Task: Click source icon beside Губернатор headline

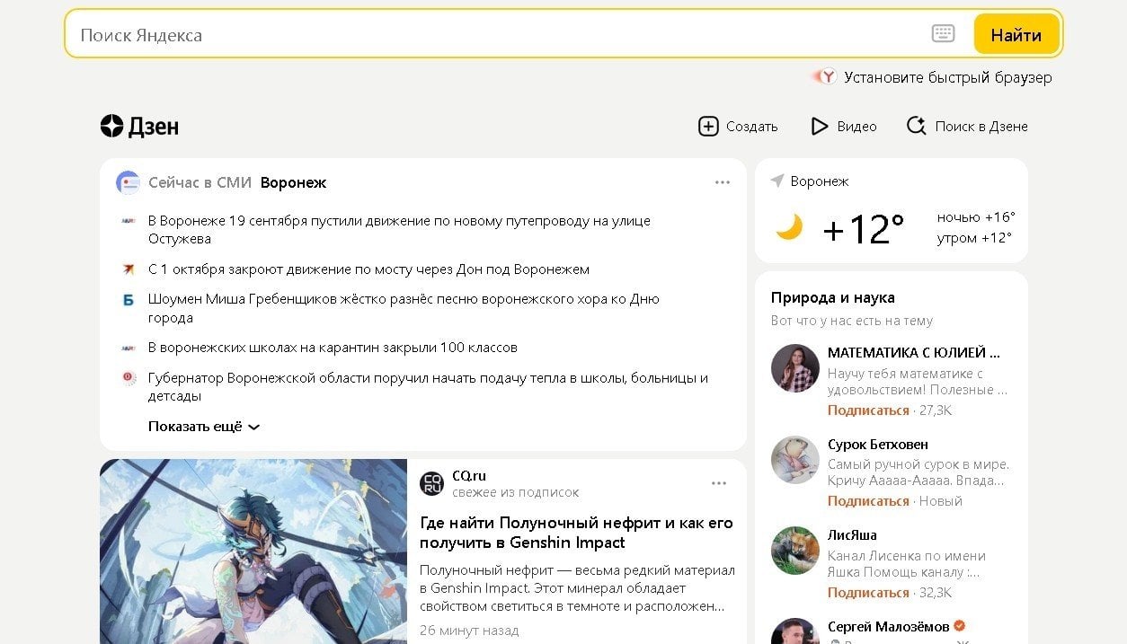Action: [x=129, y=378]
